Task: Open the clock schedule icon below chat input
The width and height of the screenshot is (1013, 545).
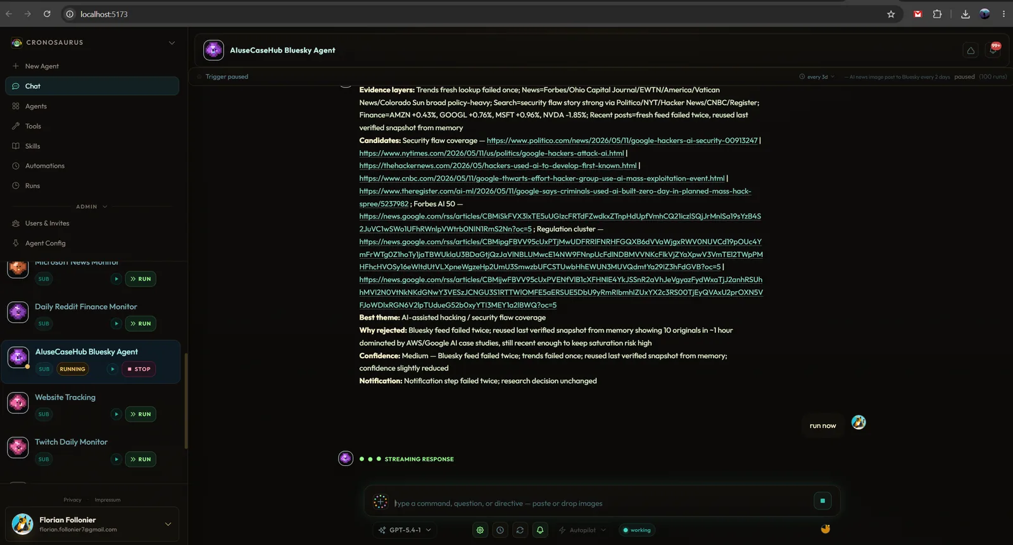Action: [500, 530]
